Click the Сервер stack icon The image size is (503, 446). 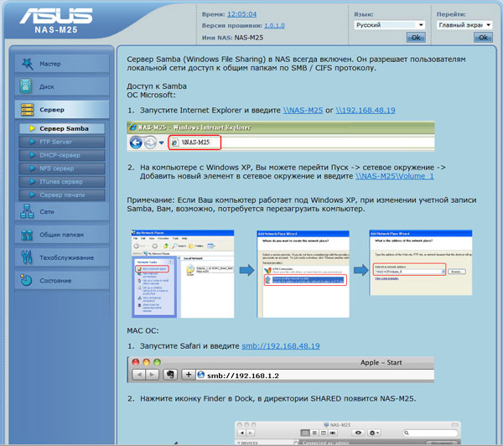(x=28, y=110)
